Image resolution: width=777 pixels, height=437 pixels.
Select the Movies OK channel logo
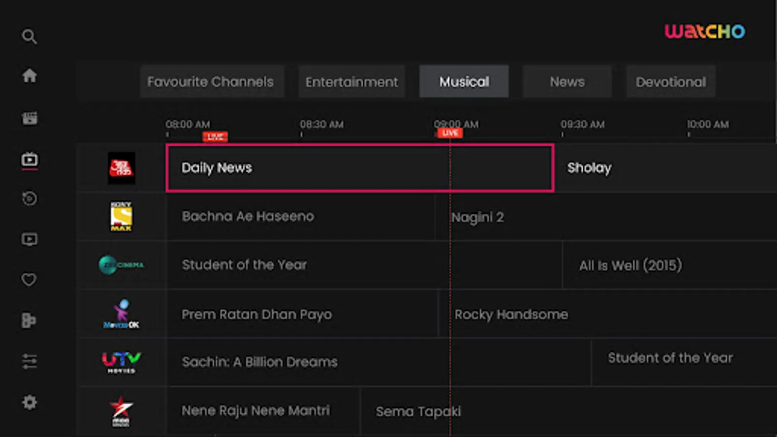coord(121,314)
